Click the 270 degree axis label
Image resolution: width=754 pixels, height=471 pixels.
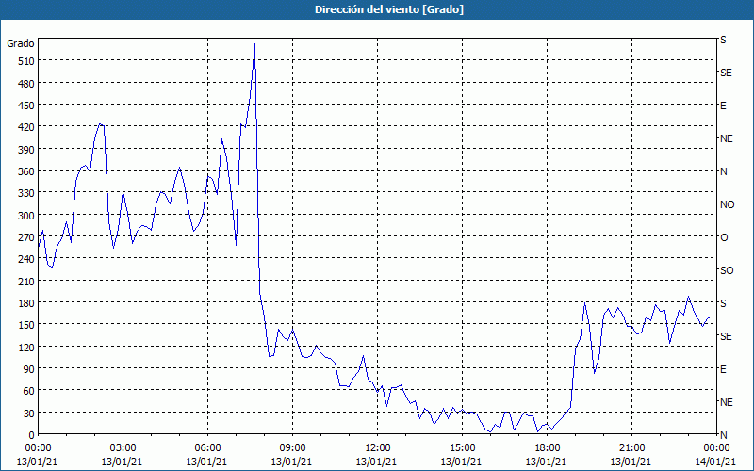26,237
